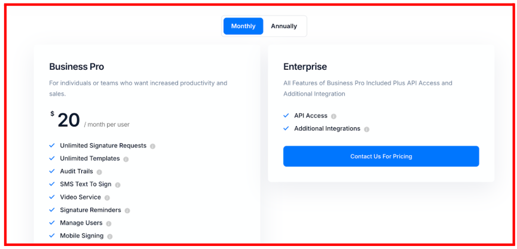The image size is (517, 249).
Task: Click the API Access checkmark
Action: (286, 116)
